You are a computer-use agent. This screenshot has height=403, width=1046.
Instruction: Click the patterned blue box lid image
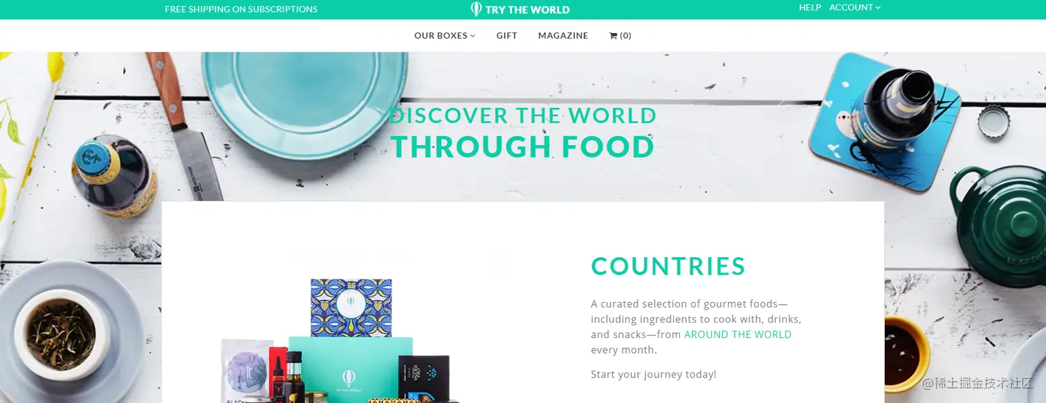351,307
